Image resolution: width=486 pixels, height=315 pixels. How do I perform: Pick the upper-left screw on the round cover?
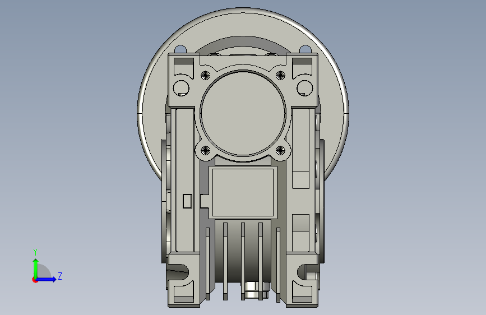(206, 75)
